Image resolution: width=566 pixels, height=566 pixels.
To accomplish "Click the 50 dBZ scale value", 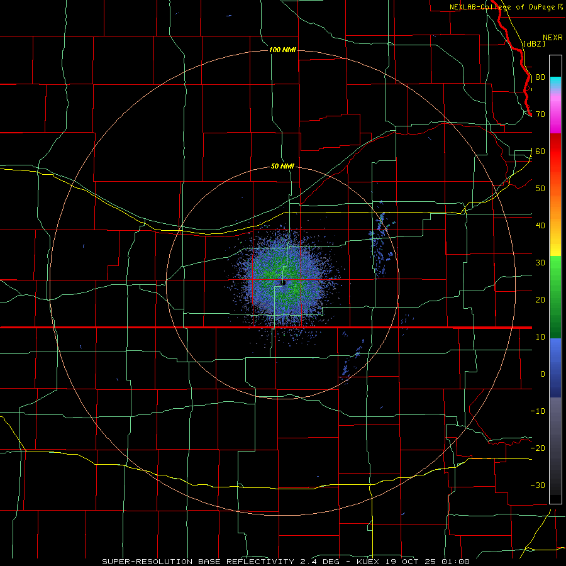I will tap(540, 189).
